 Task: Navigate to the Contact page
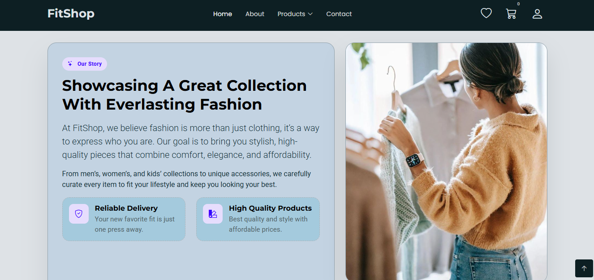click(339, 14)
